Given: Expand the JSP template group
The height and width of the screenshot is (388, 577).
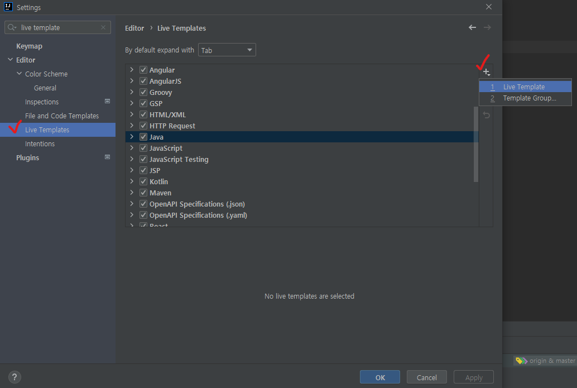Looking at the screenshot, I should (x=132, y=170).
